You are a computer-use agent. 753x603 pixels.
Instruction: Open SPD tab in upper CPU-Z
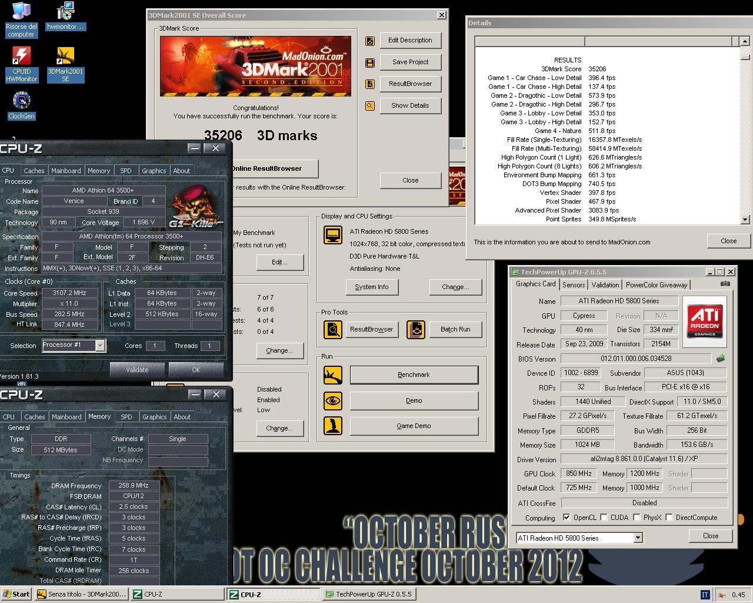click(x=126, y=171)
